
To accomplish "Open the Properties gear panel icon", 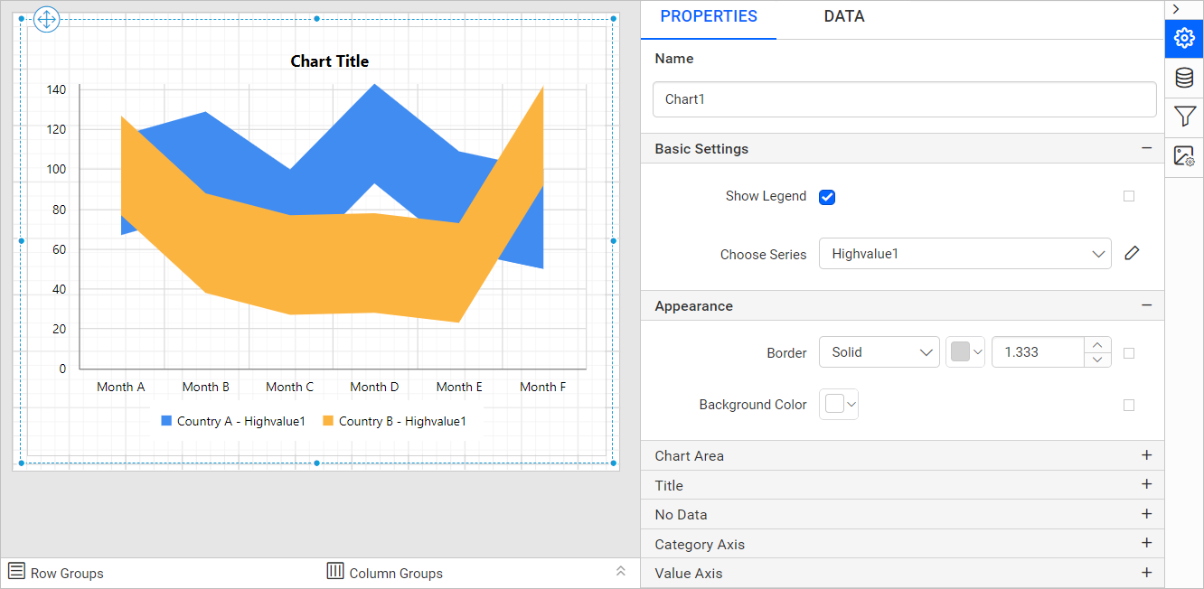I will [1184, 38].
